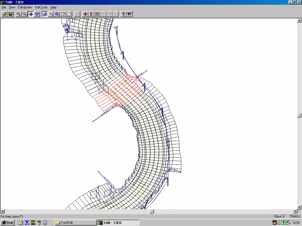Launch the blue globe quick launch icon
Screen dimensions: 302x226
tap(27, 223)
